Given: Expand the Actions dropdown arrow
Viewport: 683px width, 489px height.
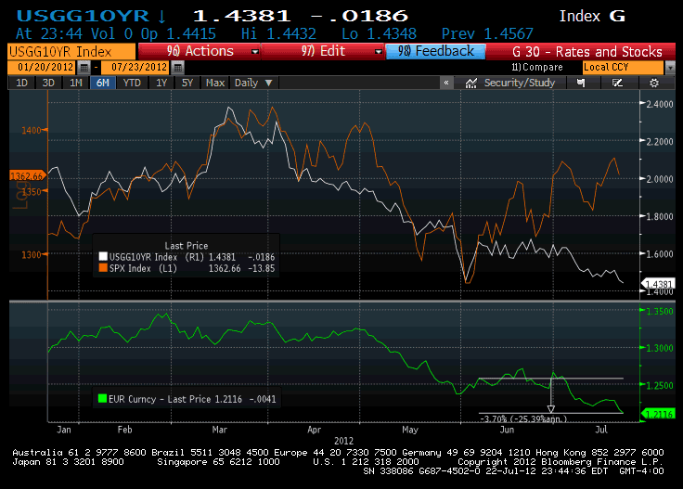Looking at the screenshot, I should pyautogui.click(x=255, y=52).
